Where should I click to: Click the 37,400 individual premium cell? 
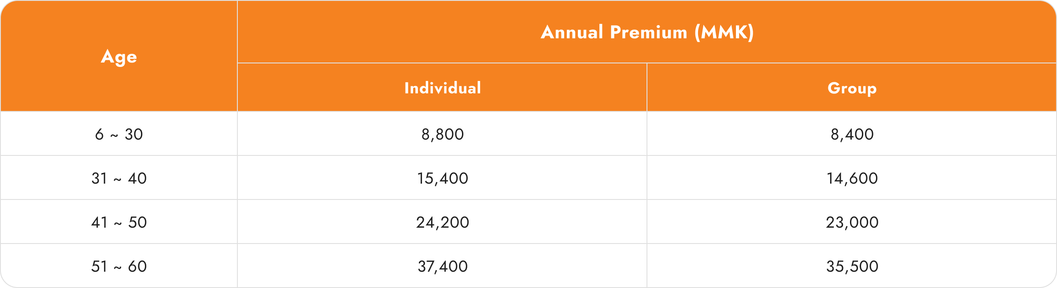442,266
